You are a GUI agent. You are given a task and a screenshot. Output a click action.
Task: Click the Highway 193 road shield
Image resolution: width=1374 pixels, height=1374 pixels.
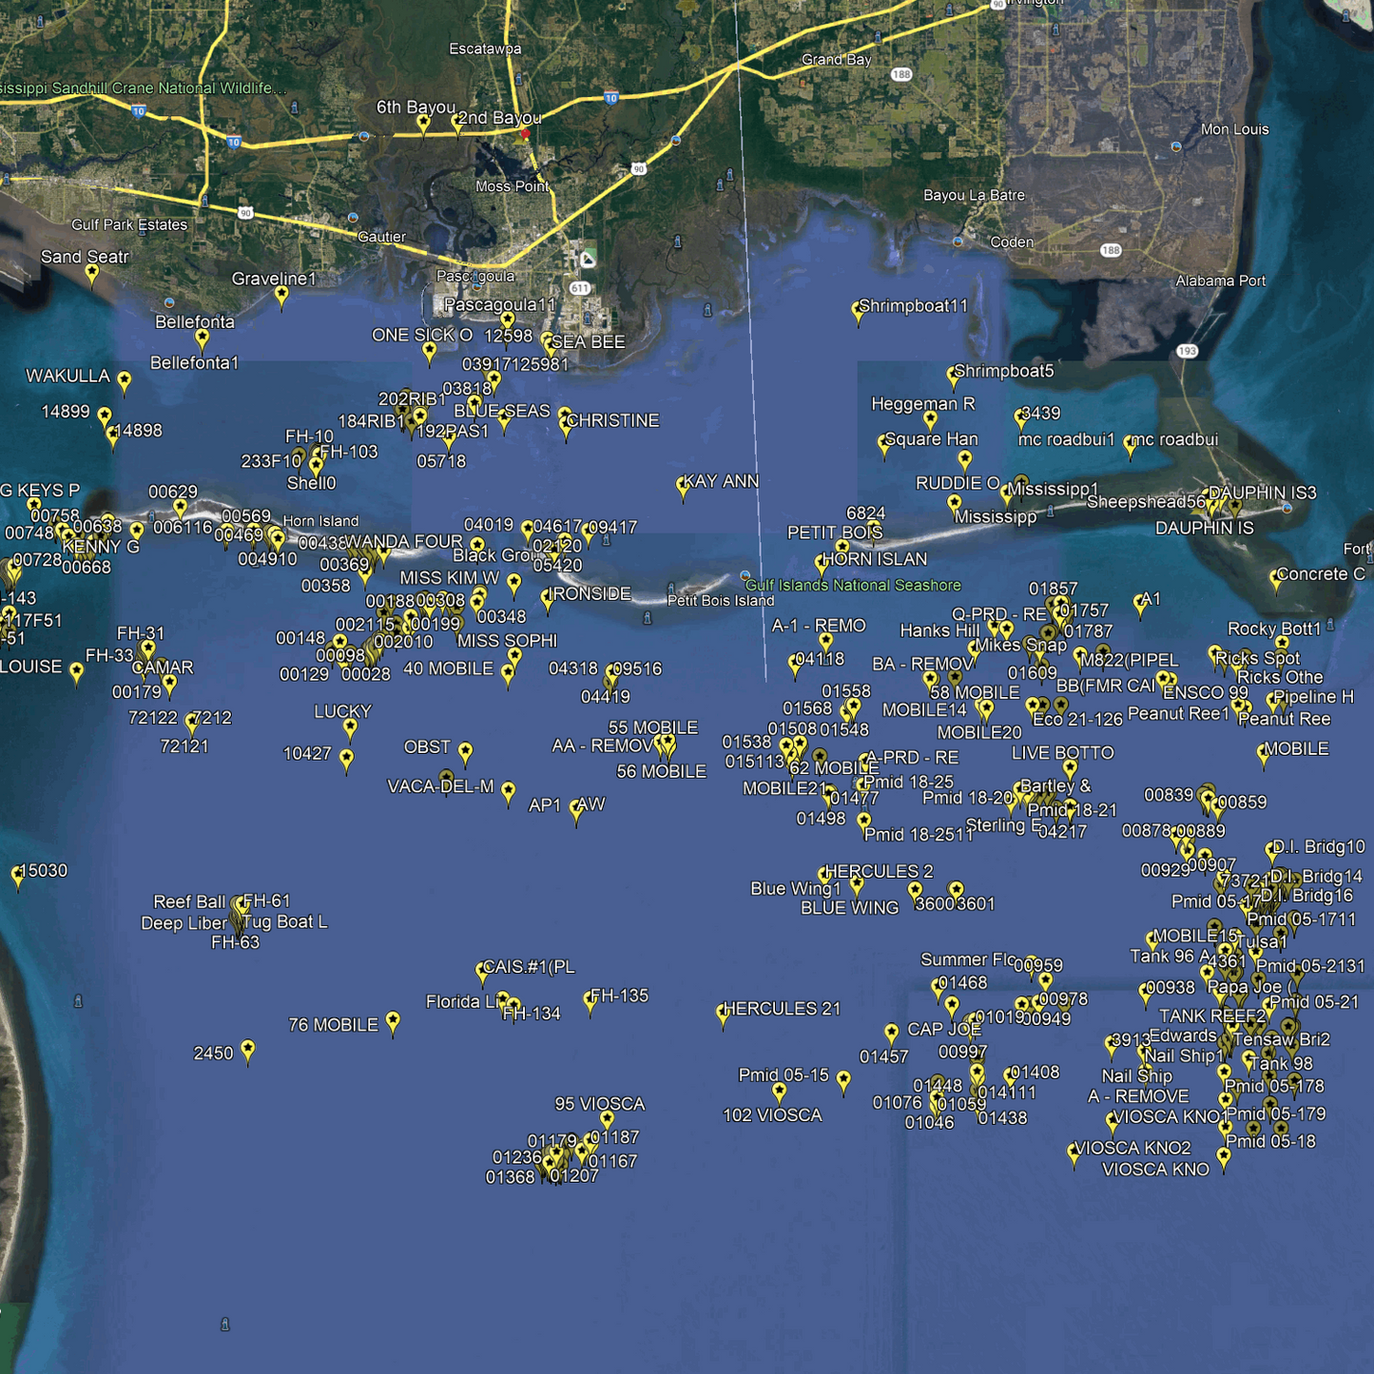point(1188,351)
